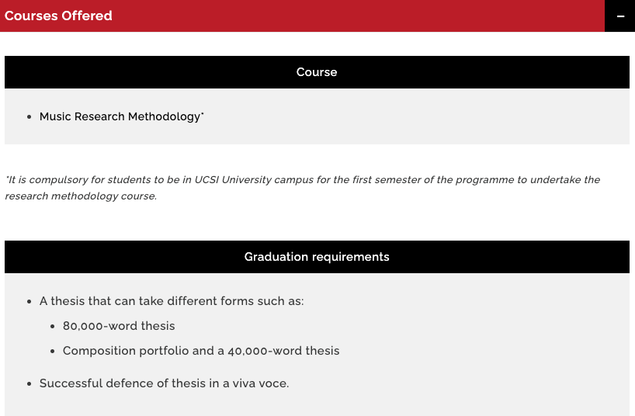
Task: Click the asterisk after Methodology
Action: point(203,114)
